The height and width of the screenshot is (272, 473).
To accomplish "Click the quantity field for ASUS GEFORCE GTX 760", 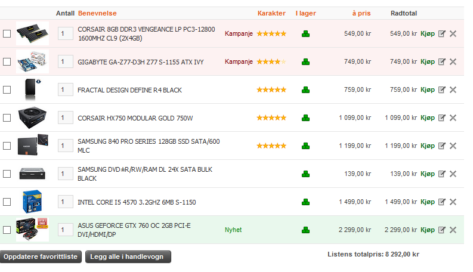I will pyautogui.click(x=66, y=230).
